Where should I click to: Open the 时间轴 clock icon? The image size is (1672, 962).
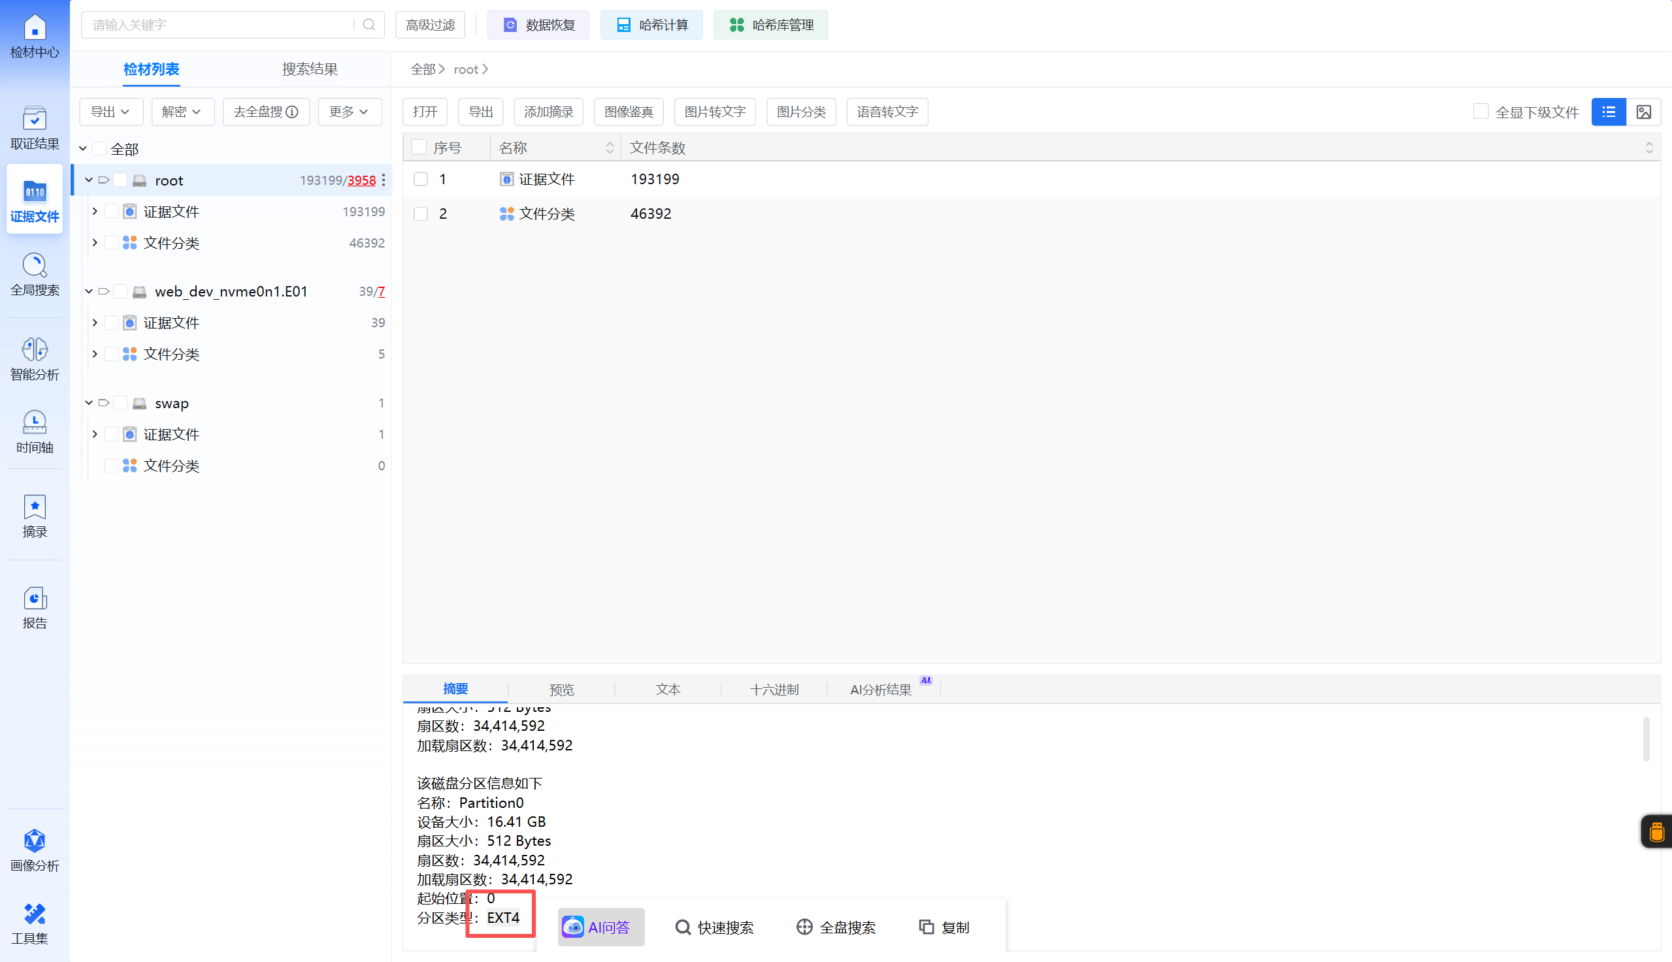(x=35, y=432)
